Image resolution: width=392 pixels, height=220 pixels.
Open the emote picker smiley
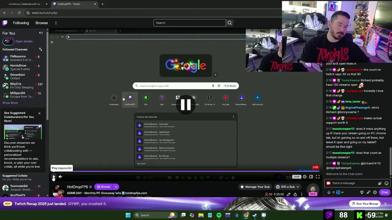386,183
